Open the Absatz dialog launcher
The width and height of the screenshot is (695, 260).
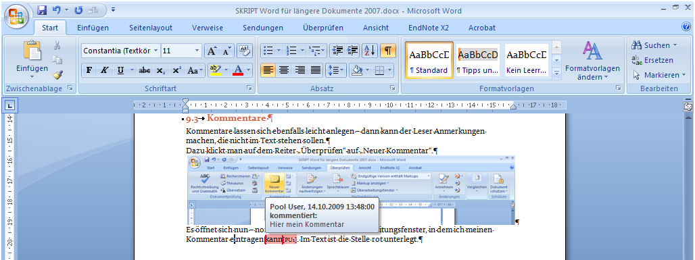click(x=393, y=88)
